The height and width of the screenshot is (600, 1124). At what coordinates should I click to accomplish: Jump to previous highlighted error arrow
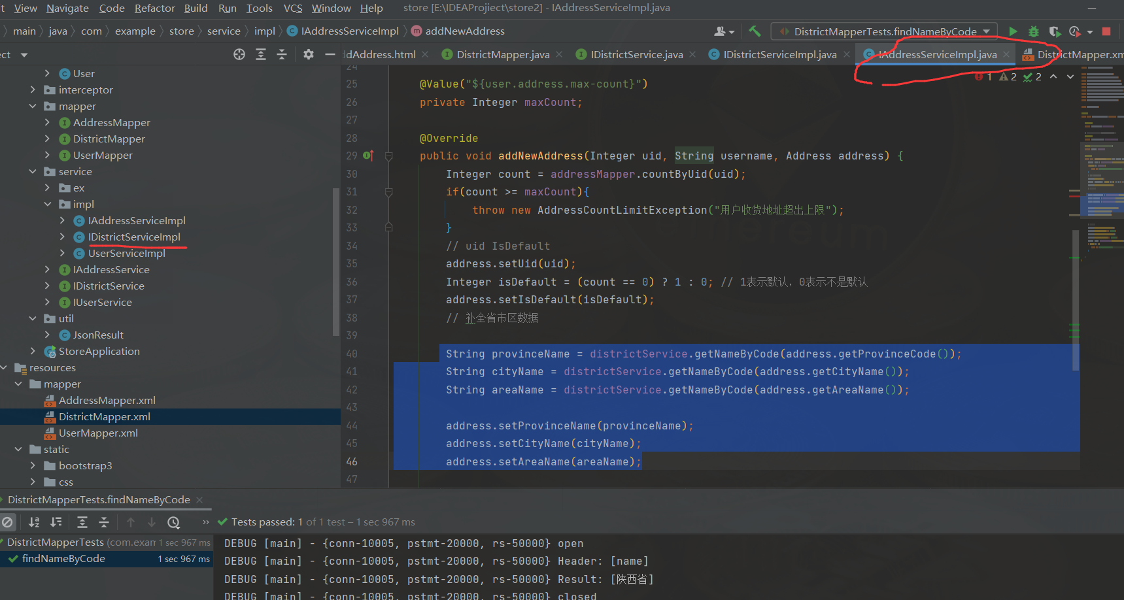tap(1053, 76)
